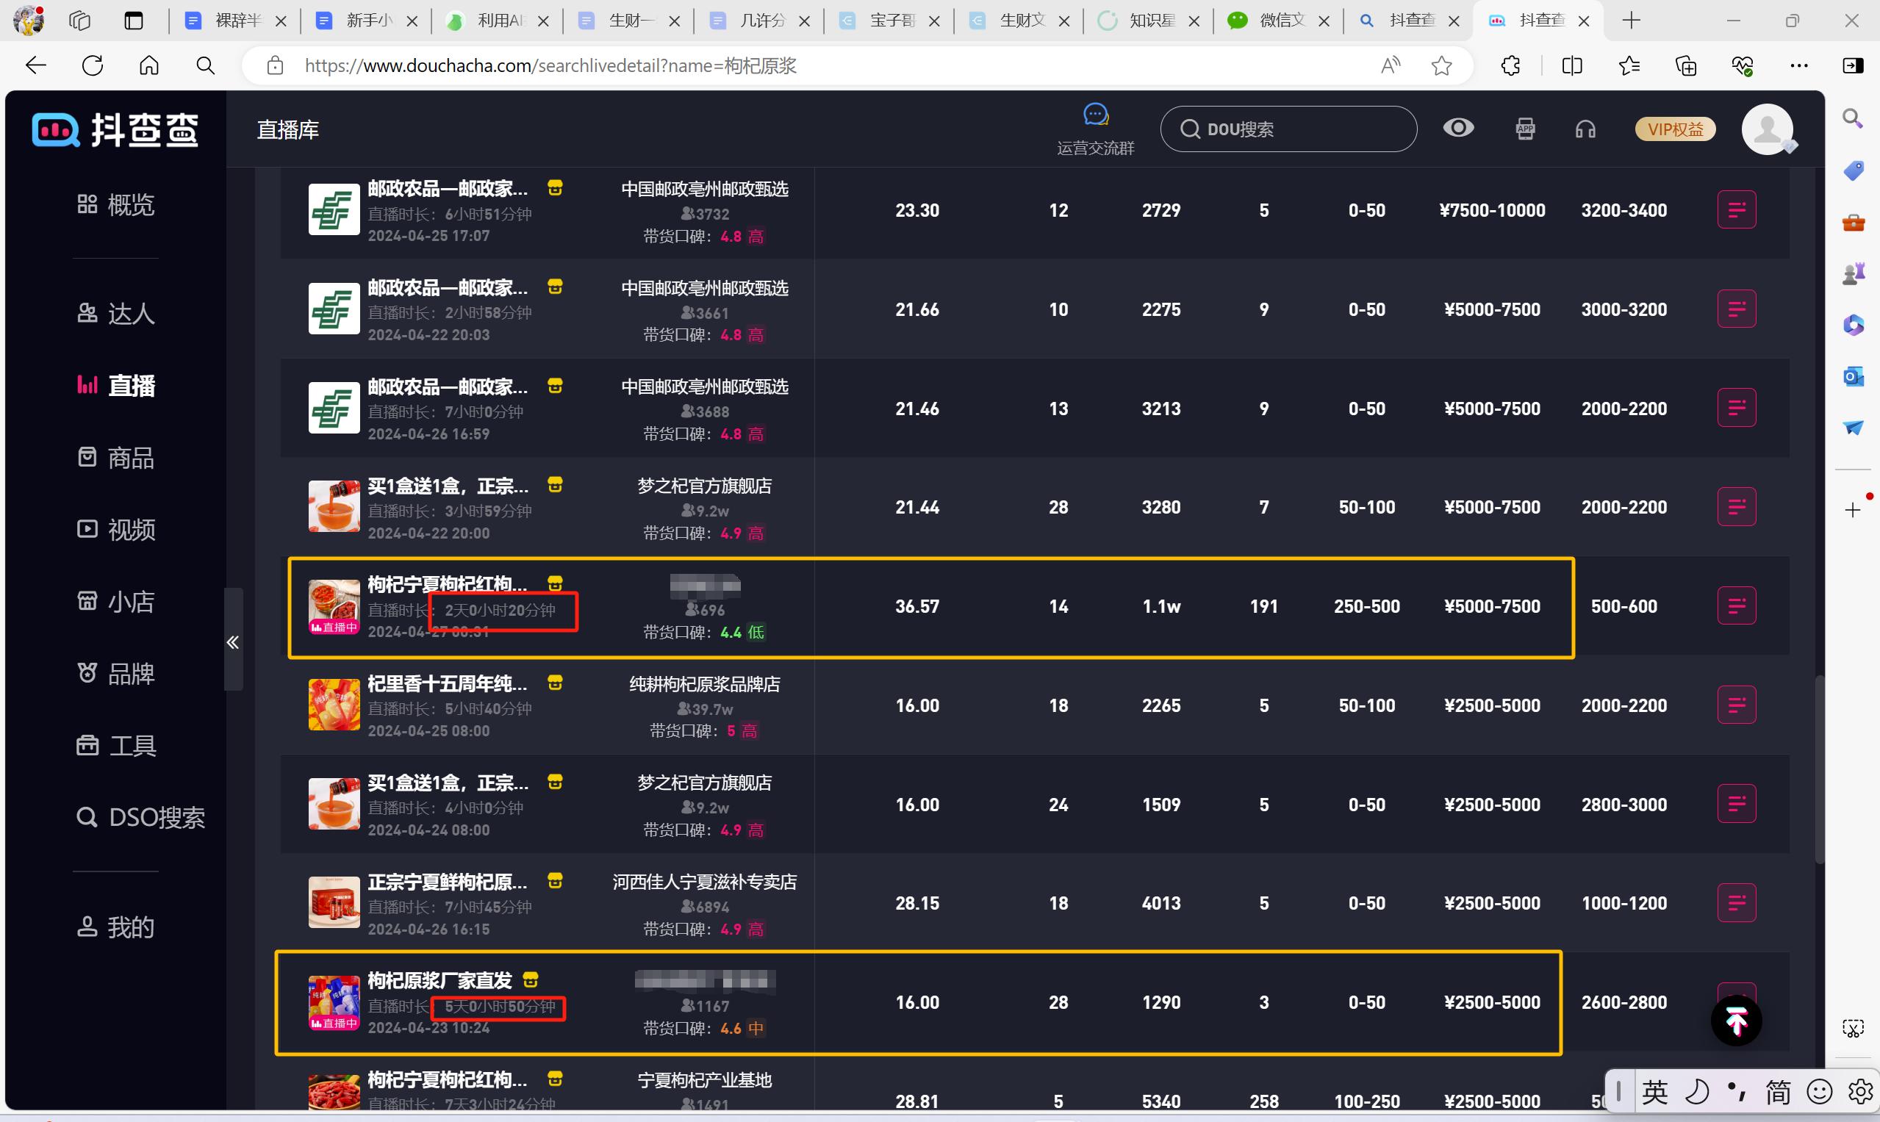The image size is (1880, 1122).
Task: Open the 运营交流群 chat group icon
Action: (x=1095, y=115)
